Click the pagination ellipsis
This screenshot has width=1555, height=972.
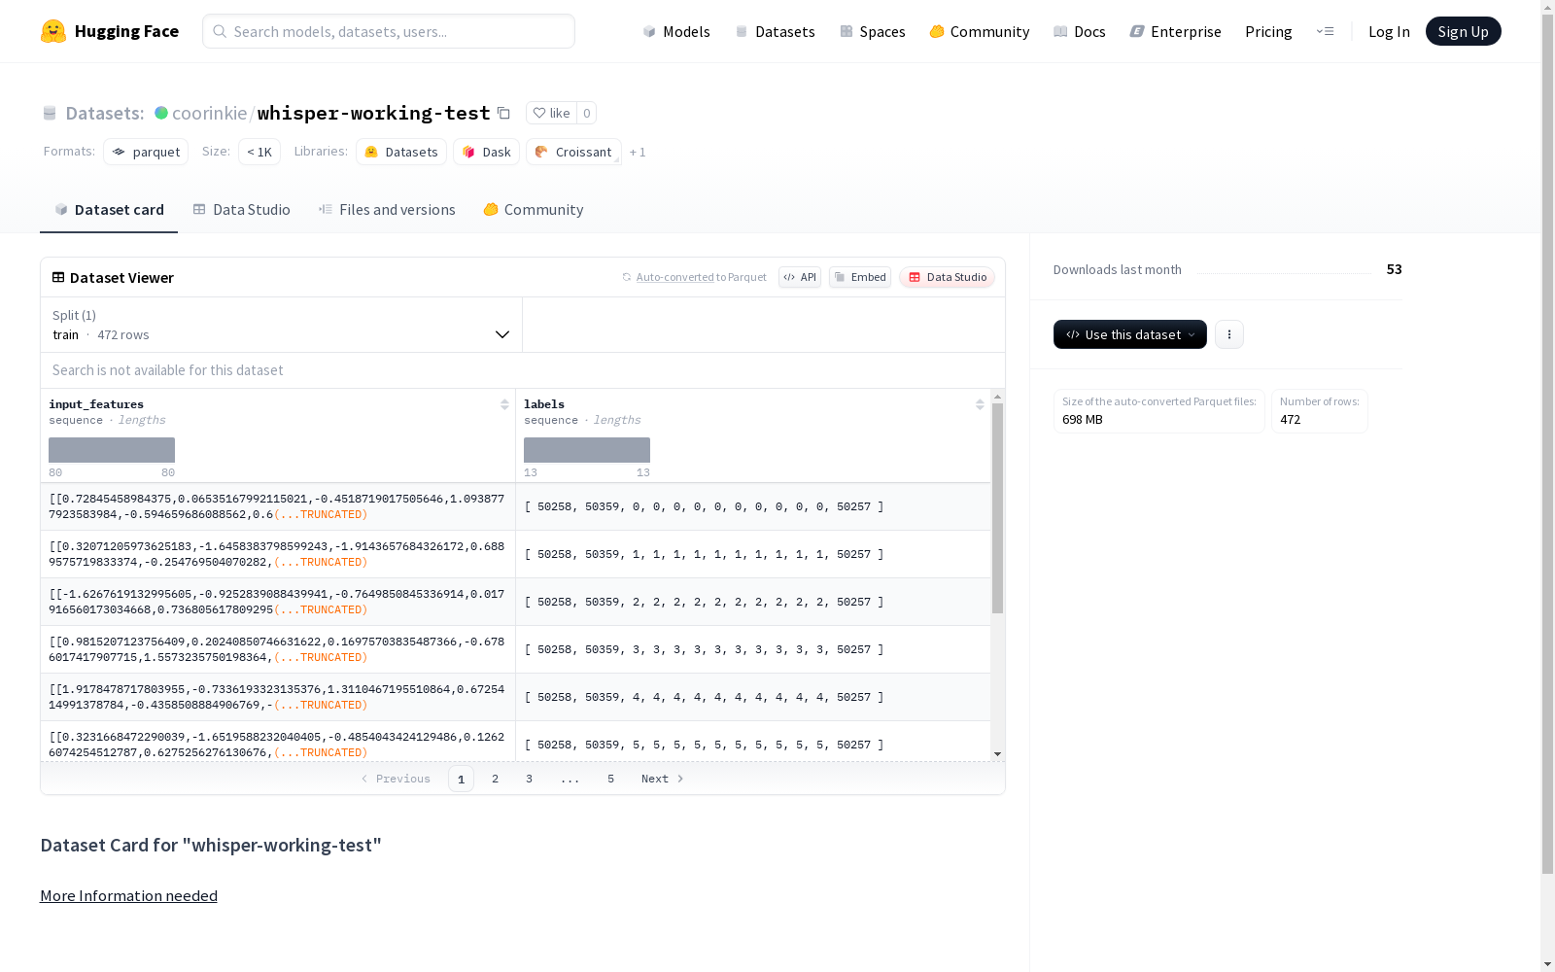pos(570,779)
